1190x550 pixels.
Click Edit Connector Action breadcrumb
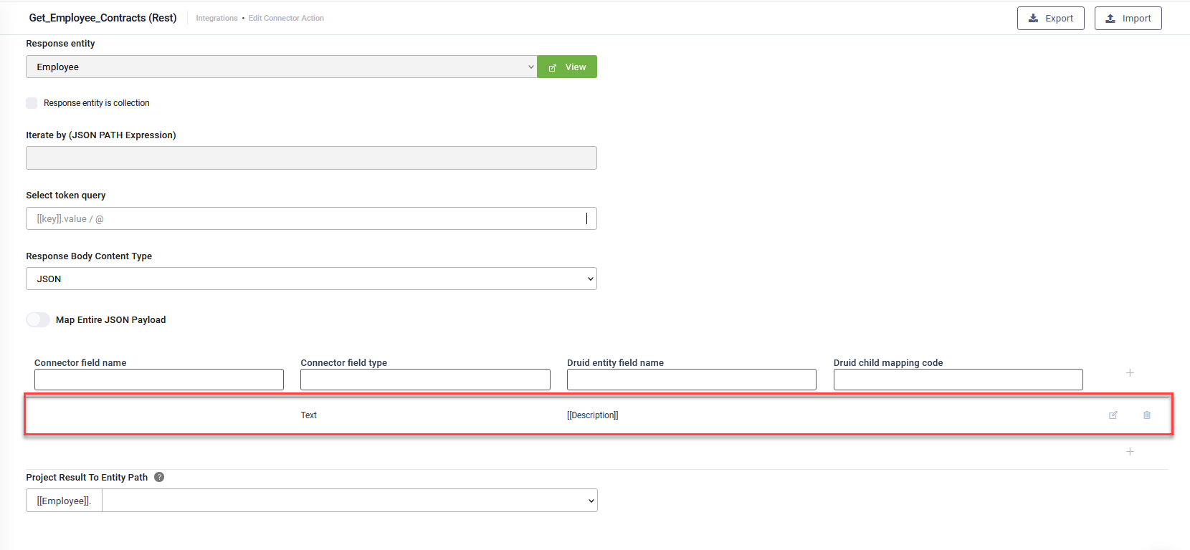click(x=286, y=19)
